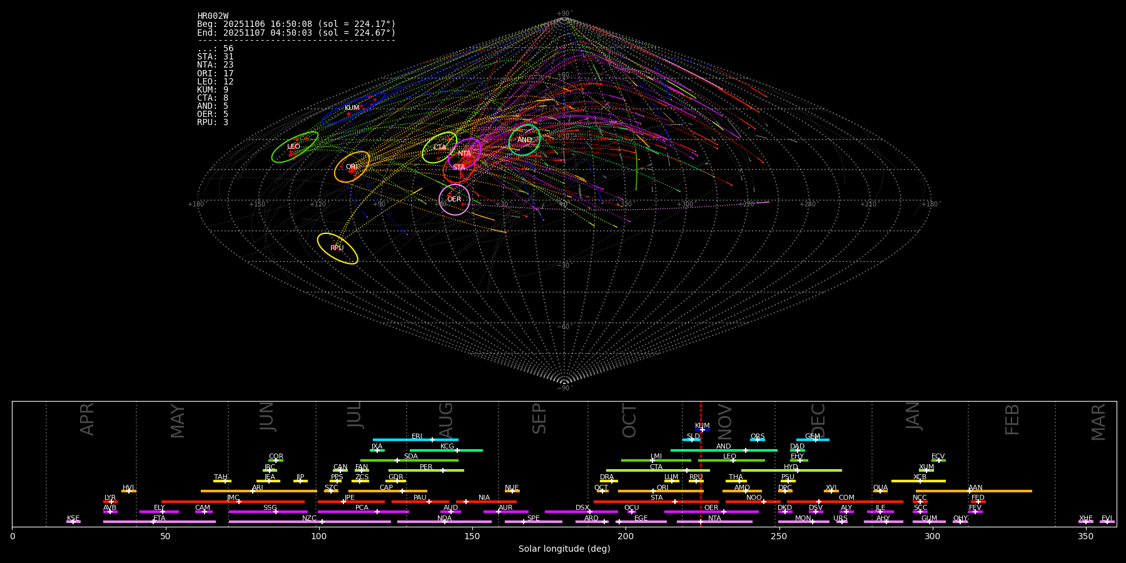
Task: Click the 'NTA: 23' legend entry
Action: (x=215, y=65)
